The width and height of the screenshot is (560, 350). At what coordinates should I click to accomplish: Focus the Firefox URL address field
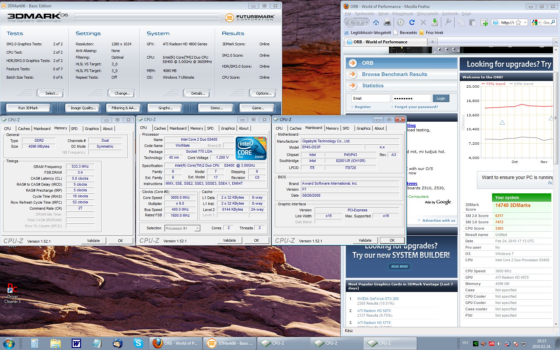coord(507,22)
